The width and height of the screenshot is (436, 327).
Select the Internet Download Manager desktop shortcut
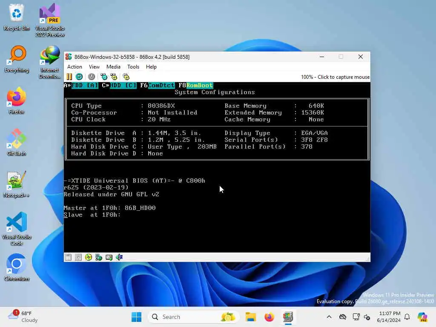coord(50,62)
